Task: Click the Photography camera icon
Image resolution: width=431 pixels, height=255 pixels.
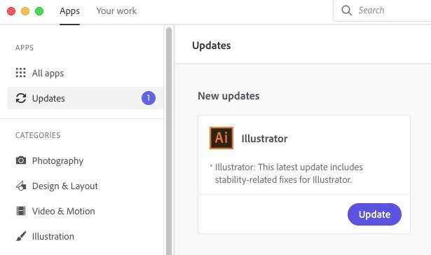Action: 21,160
